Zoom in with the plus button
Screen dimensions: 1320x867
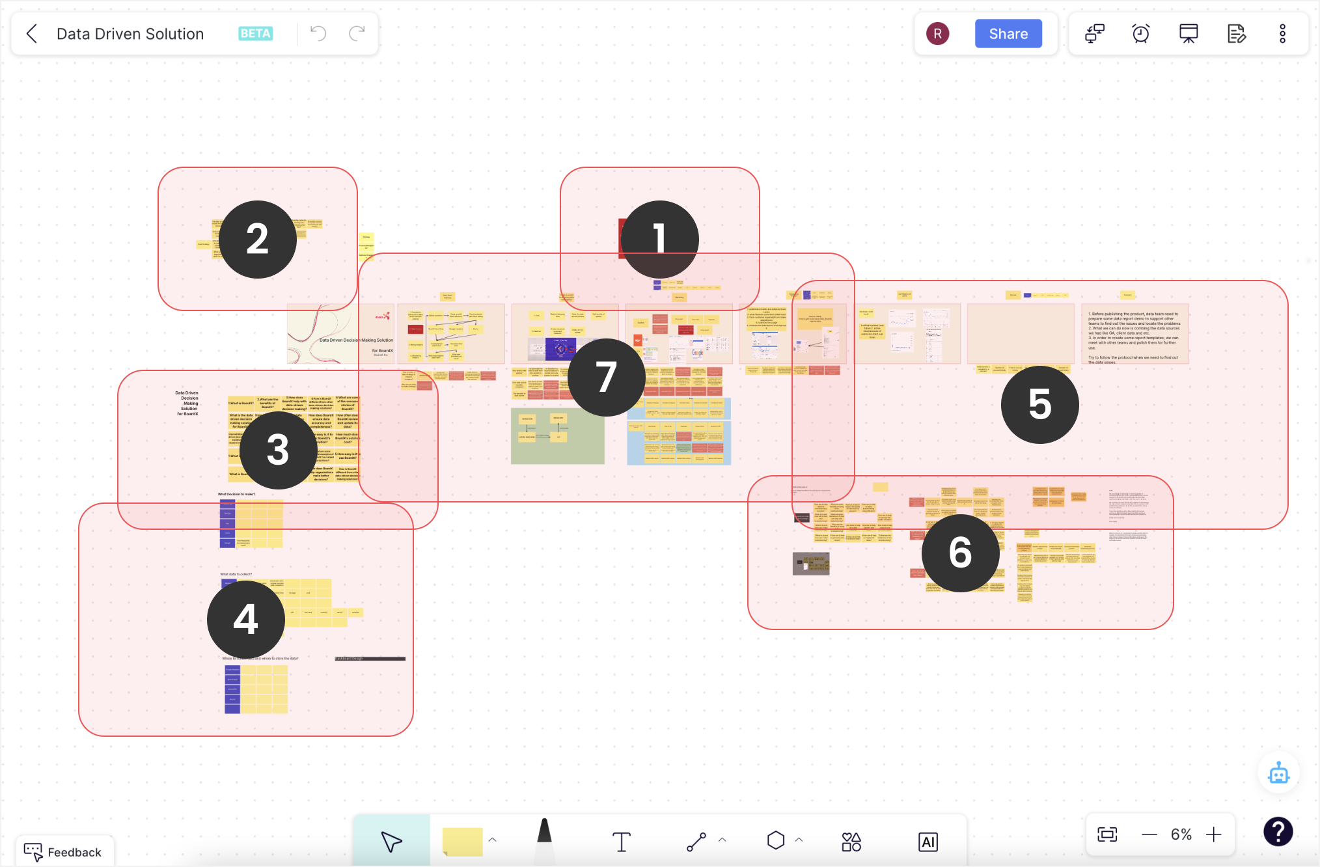pyautogui.click(x=1214, y=834)
